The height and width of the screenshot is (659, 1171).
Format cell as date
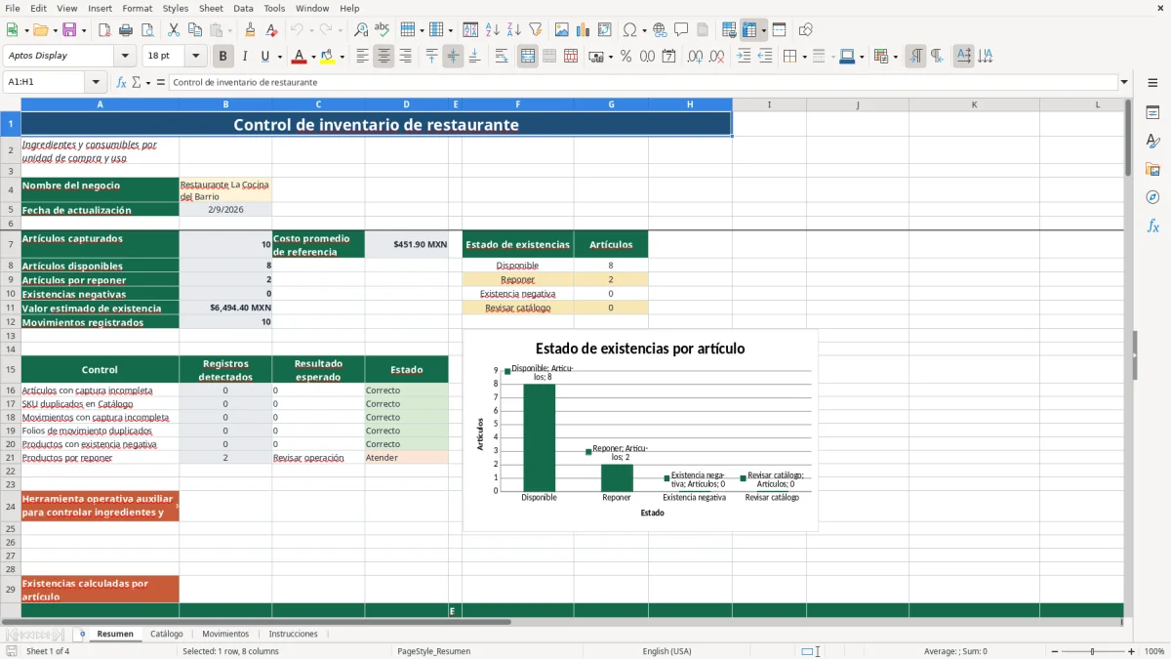tap(668, 57)
